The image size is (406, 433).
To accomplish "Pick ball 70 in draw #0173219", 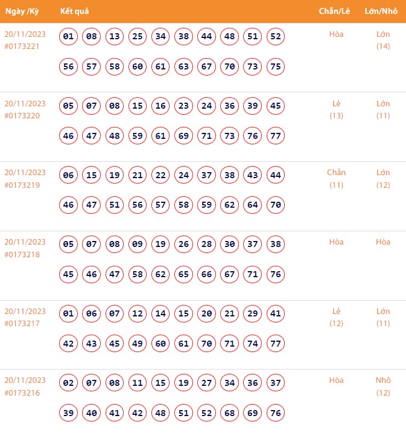I will pos(276,205).
